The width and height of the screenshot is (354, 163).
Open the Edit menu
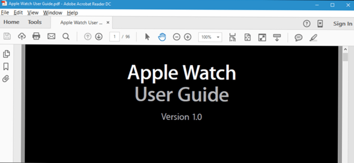coord(18,13)
